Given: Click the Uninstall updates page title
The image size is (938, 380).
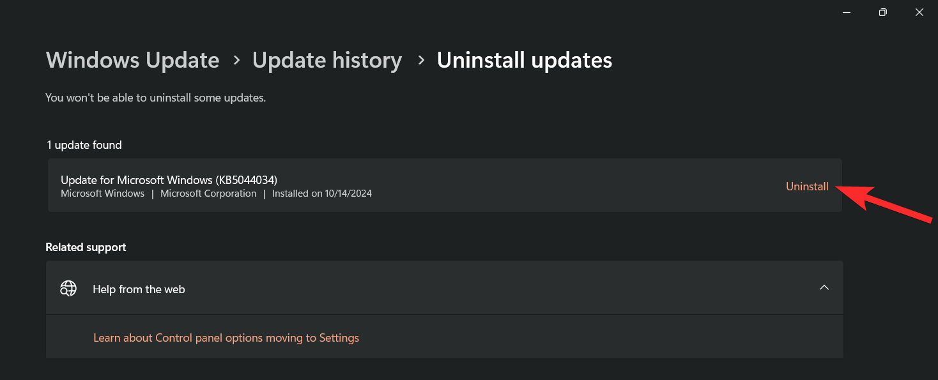Looking at the screenshot, I should click(x=525, y=60).
